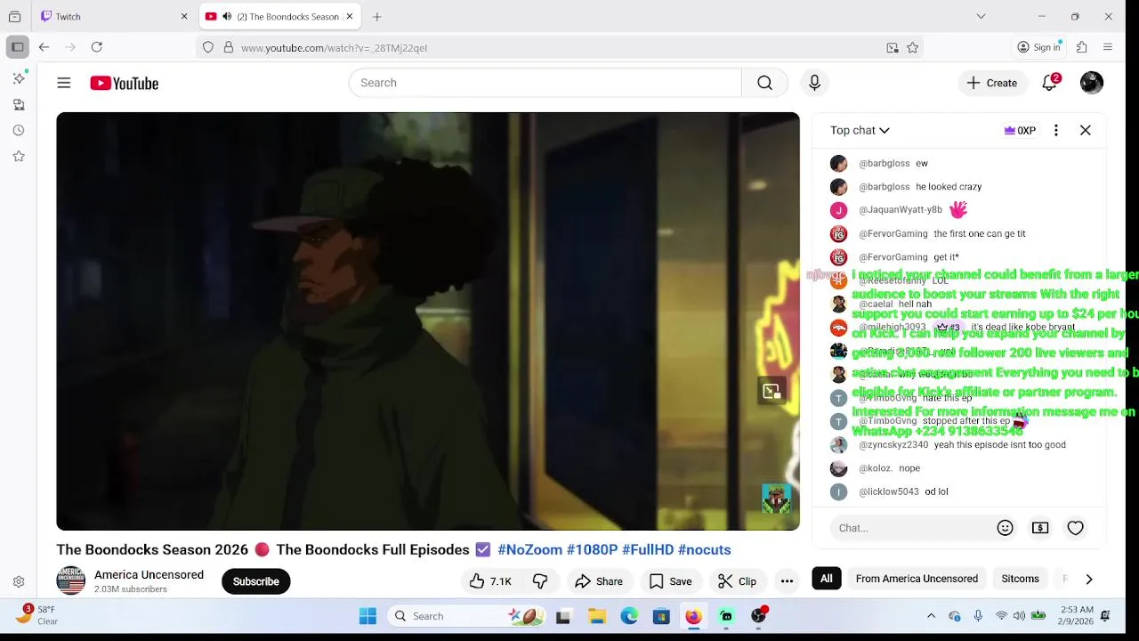
Task: Click Sign in on the Firefox toolbar
Action: 1039,47
